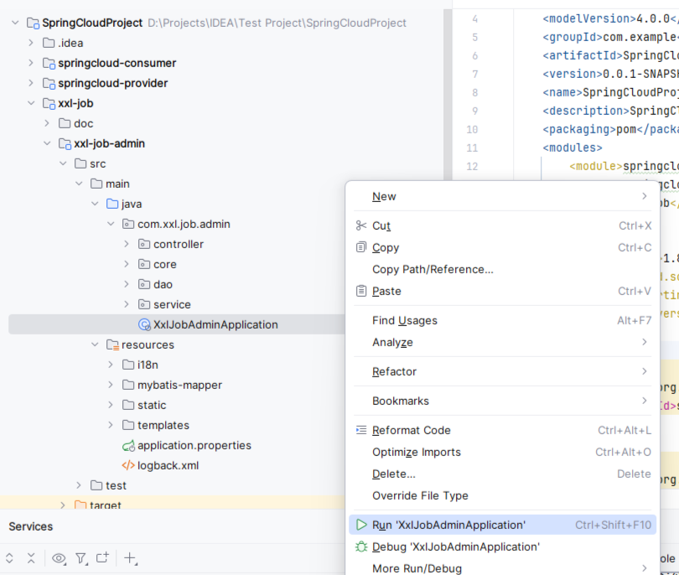This screenshot has width=679, height=575.
Task: Collapse the main folder
Action: pos(79,184)
